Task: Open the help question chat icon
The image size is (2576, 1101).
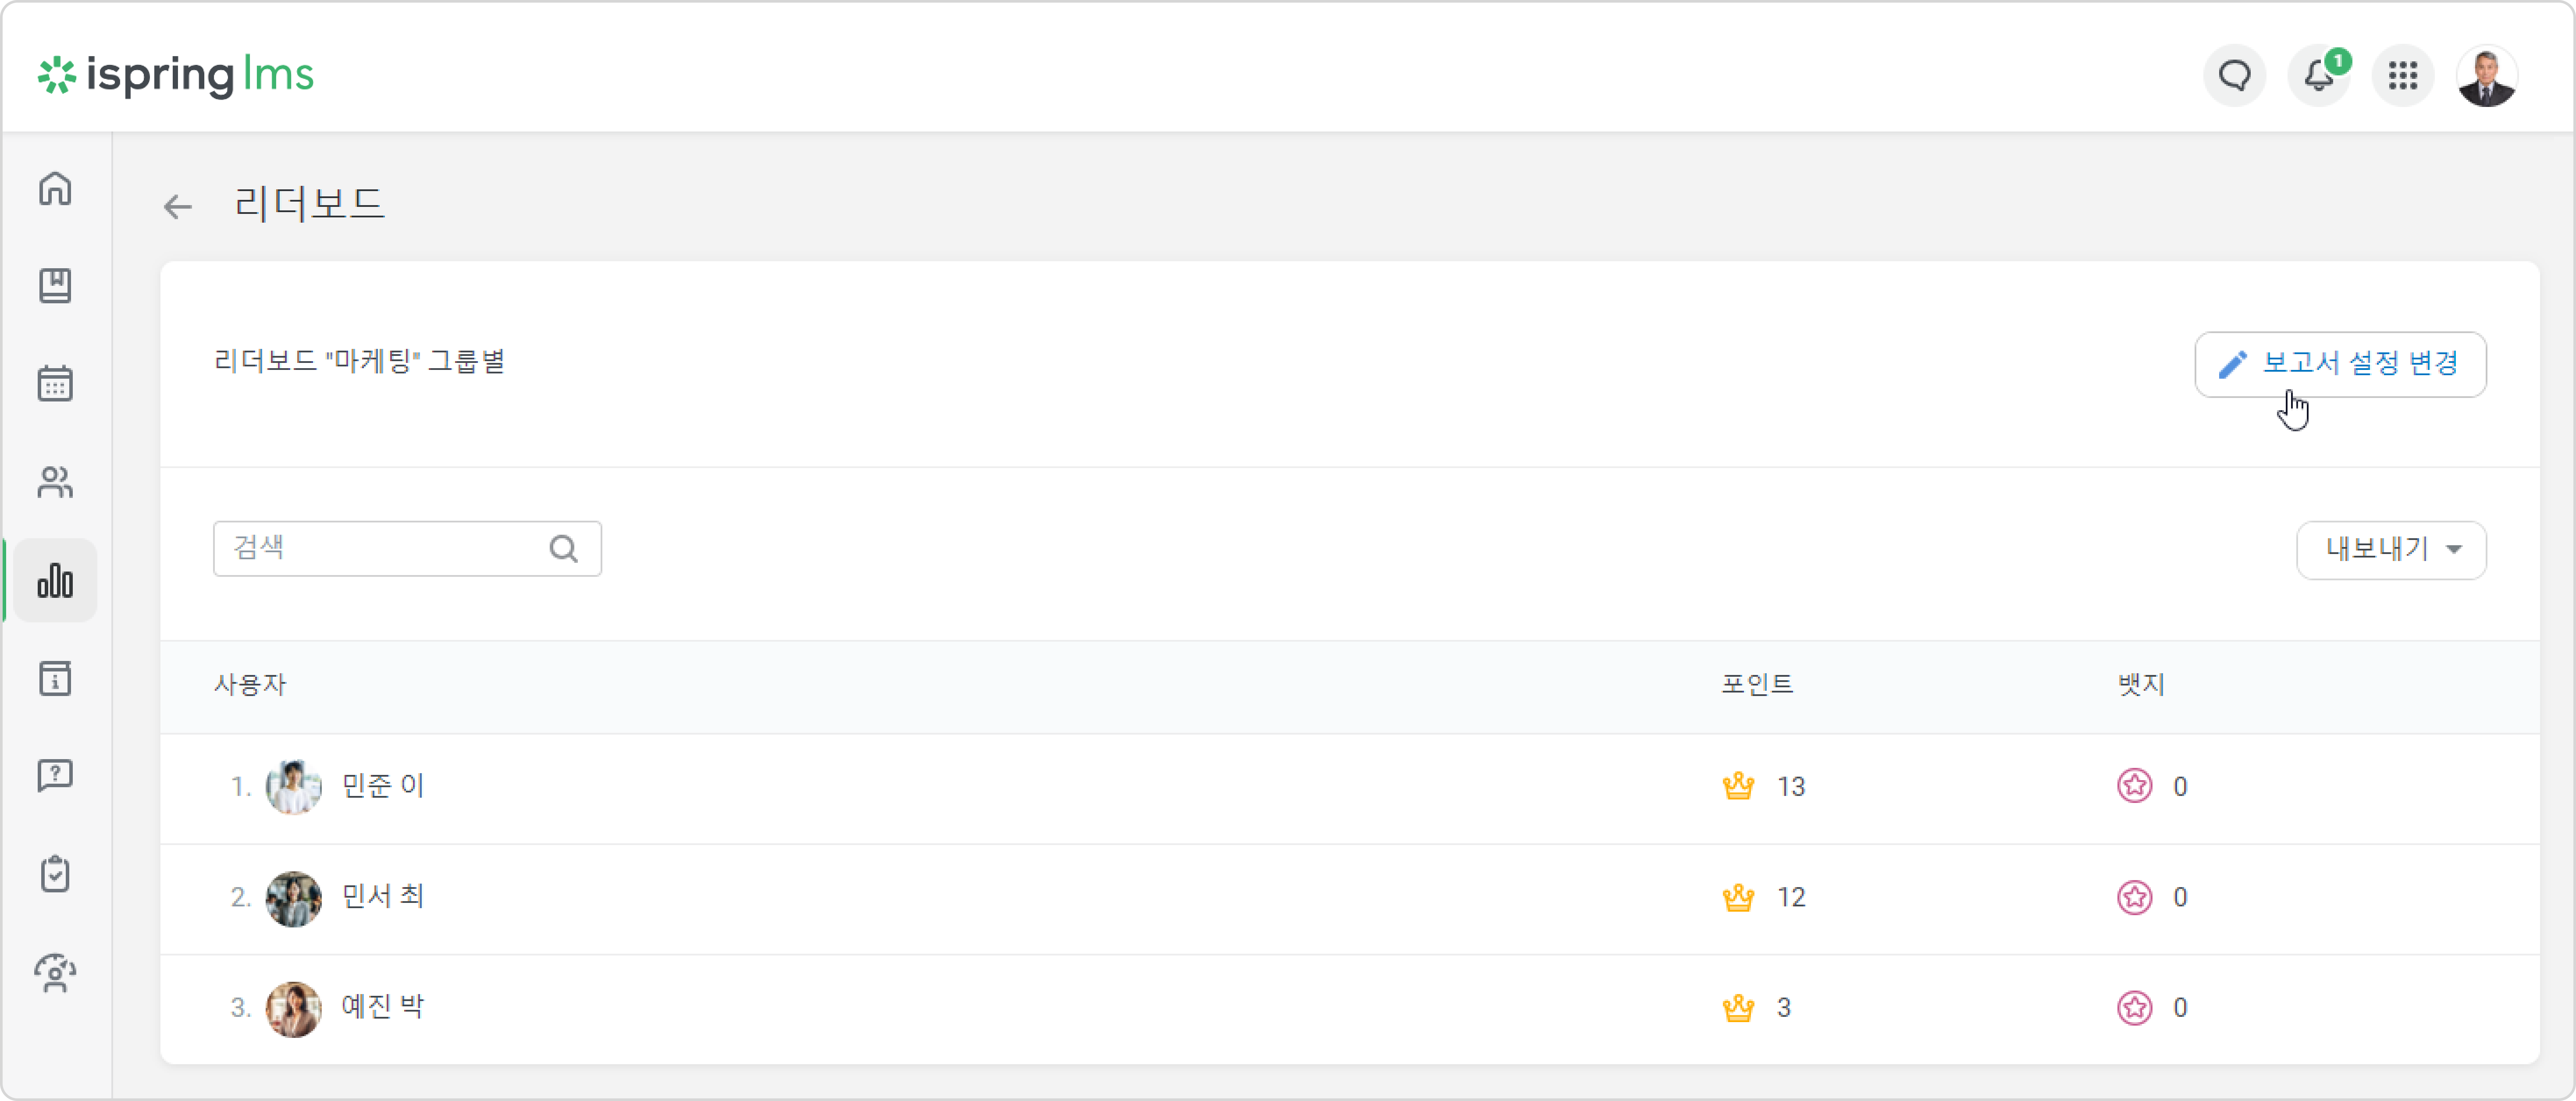Action: (x=55, y=776)
